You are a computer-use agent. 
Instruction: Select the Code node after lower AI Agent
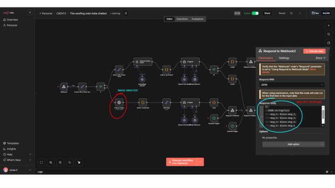(214, 103)
